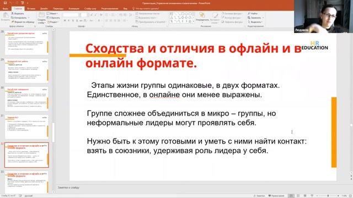
Task: Click the font size combo box
Action: coord(84,15)
